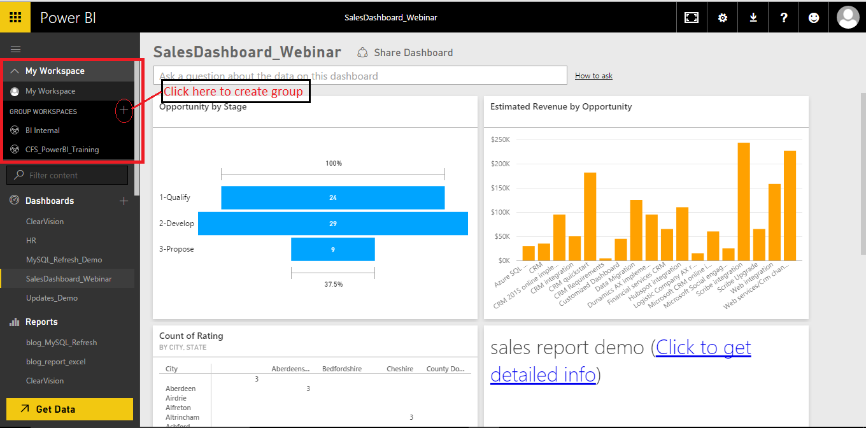Click the Share Dashboard link
Screen dimensions: 866x428
tap(413, 52)
